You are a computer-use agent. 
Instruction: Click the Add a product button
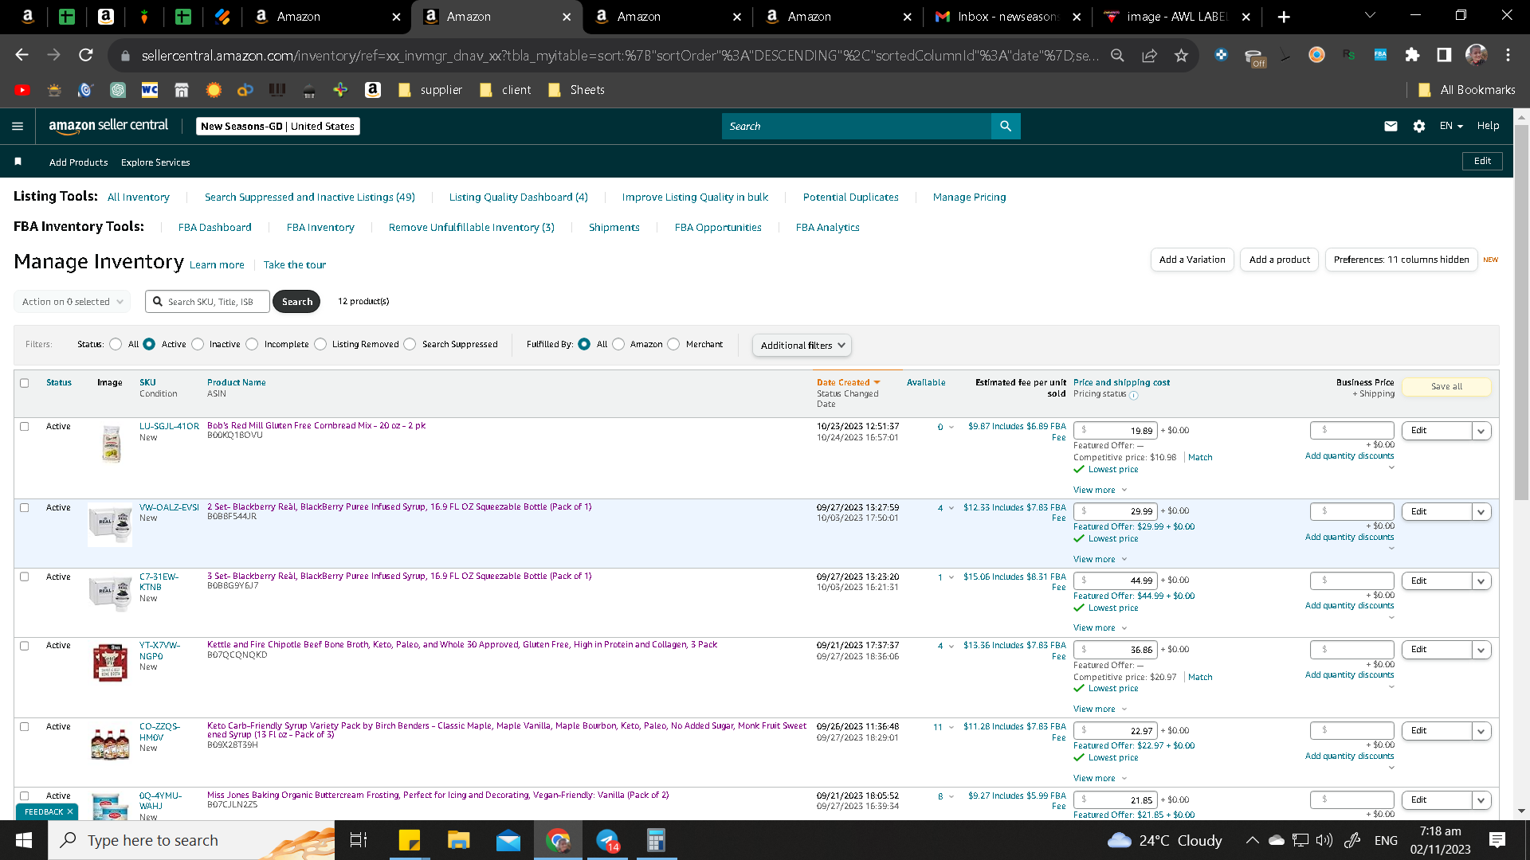(x=1279, y=260)
